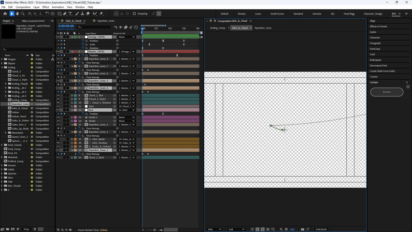
Task: Switch to the Character_Design workspace
Action: tap(373, 14)
